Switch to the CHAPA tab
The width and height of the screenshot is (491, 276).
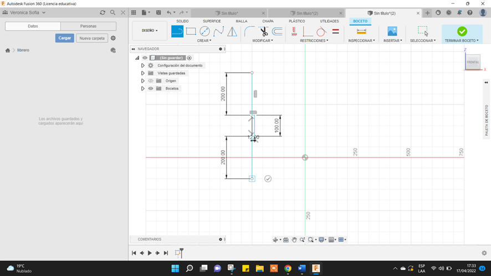pos(268,21)
